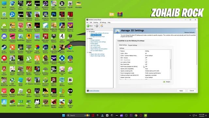This screenshot has width=209, height=118.
Task: Select Manage 3D settings in task tree
Action: [x=96, y=35]
